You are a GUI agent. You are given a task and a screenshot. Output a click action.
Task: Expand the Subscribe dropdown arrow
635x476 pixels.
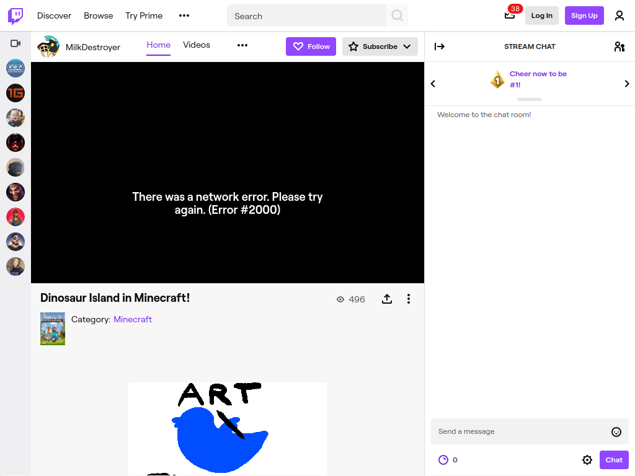coord(407,46)
